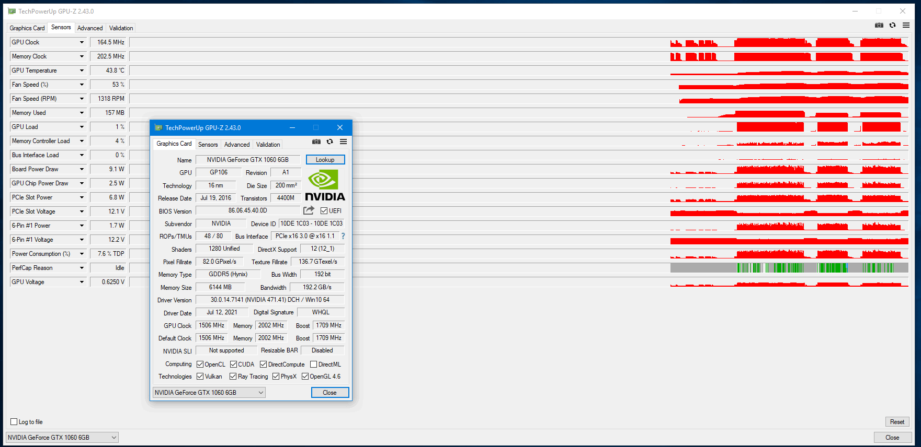Click the NVIDIA logo image

[325, 185]
